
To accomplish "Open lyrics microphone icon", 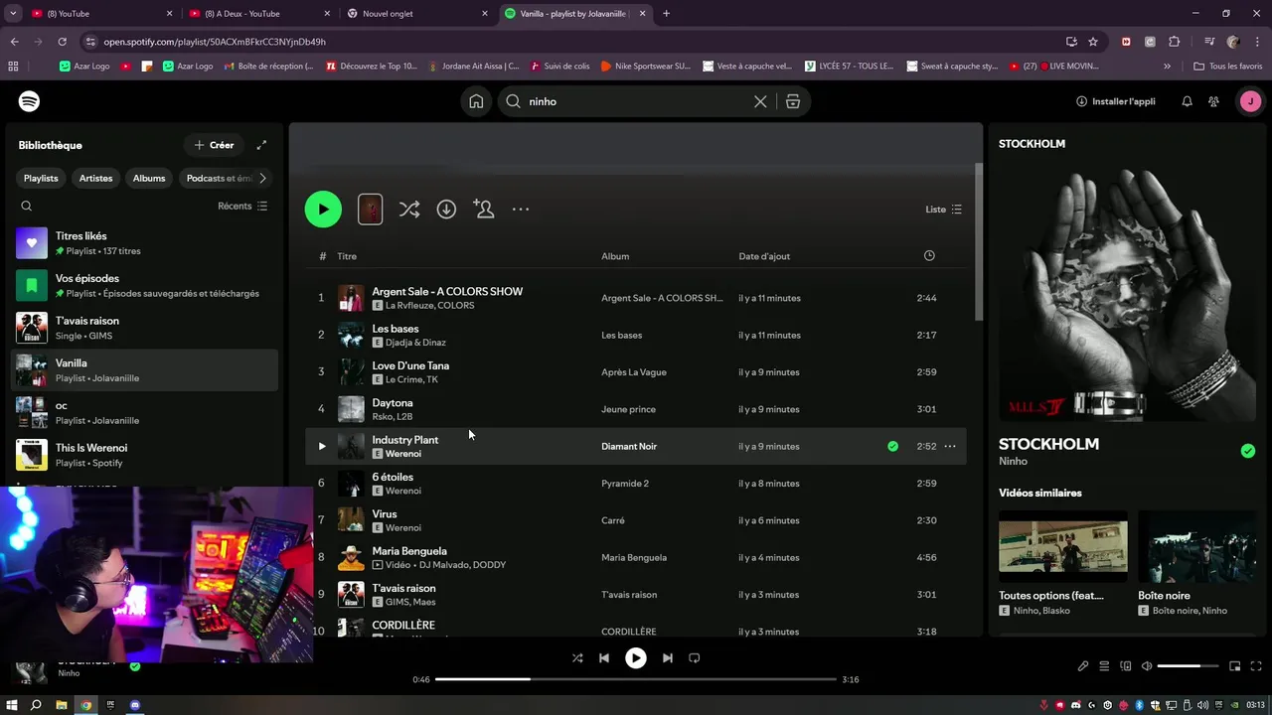I will tap(1083, 666).
